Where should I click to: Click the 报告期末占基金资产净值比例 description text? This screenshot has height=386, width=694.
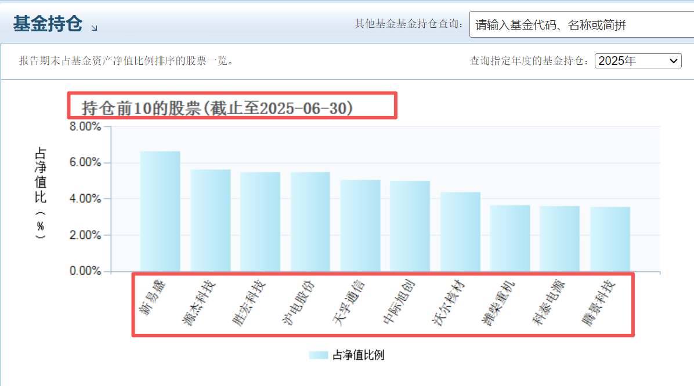pos(126,61)
